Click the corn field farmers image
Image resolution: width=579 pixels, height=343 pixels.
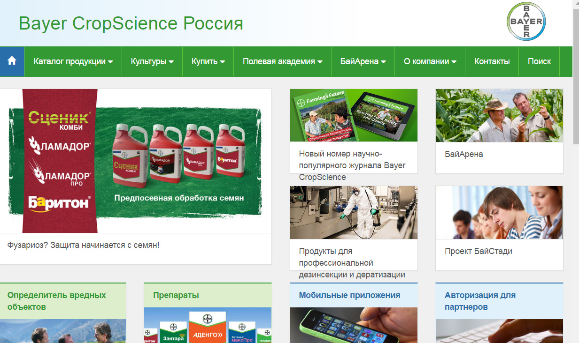click(x=499, y=115)
